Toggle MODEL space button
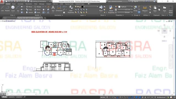This screenshot has height=99, width=176. 103,97
